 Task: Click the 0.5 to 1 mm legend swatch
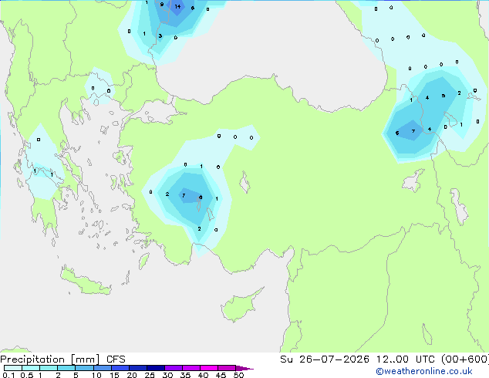coord(31,368)
